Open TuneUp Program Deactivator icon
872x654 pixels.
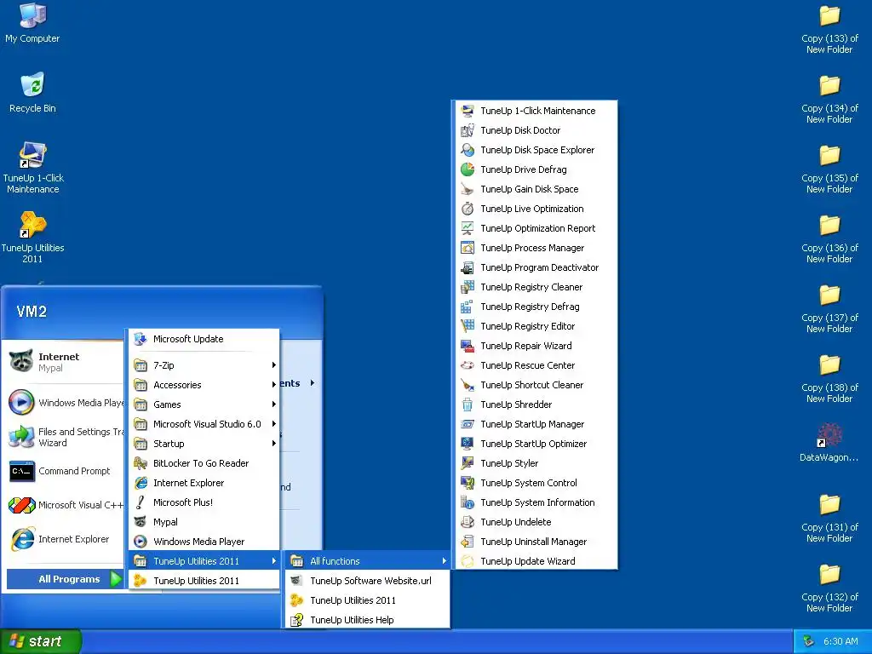click(x=468, y=267)
